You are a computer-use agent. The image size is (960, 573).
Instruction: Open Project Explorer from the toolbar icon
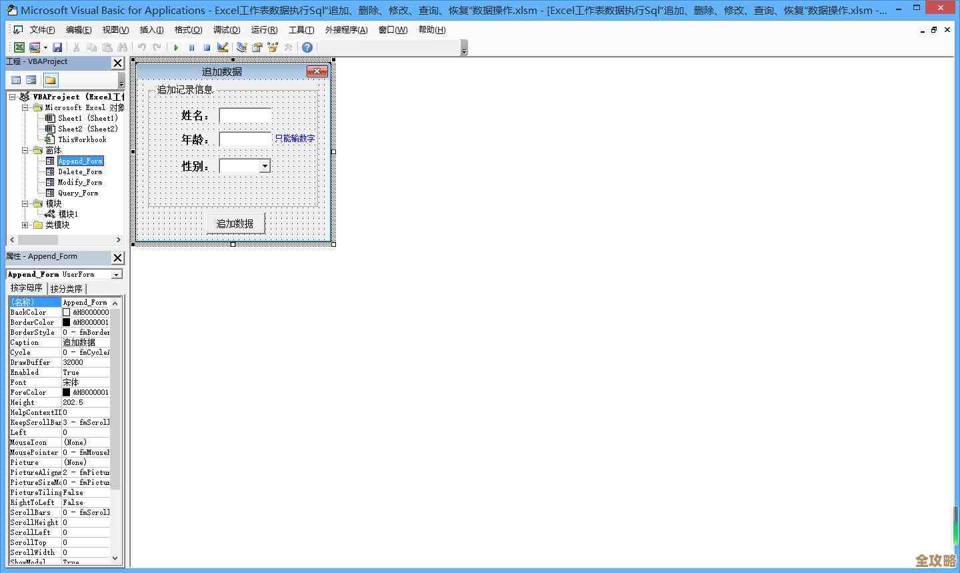pos(241,47)
